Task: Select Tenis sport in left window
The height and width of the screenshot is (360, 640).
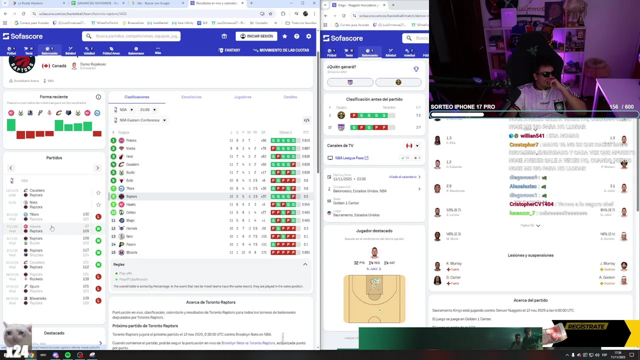Action: coord(29,51)
